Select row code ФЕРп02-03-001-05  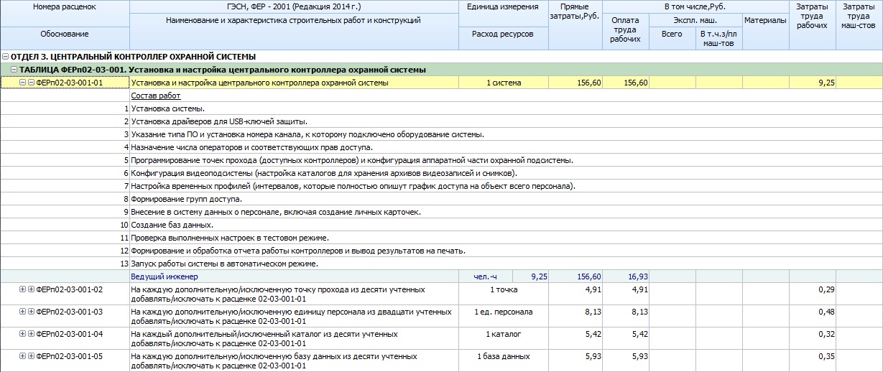70,356
